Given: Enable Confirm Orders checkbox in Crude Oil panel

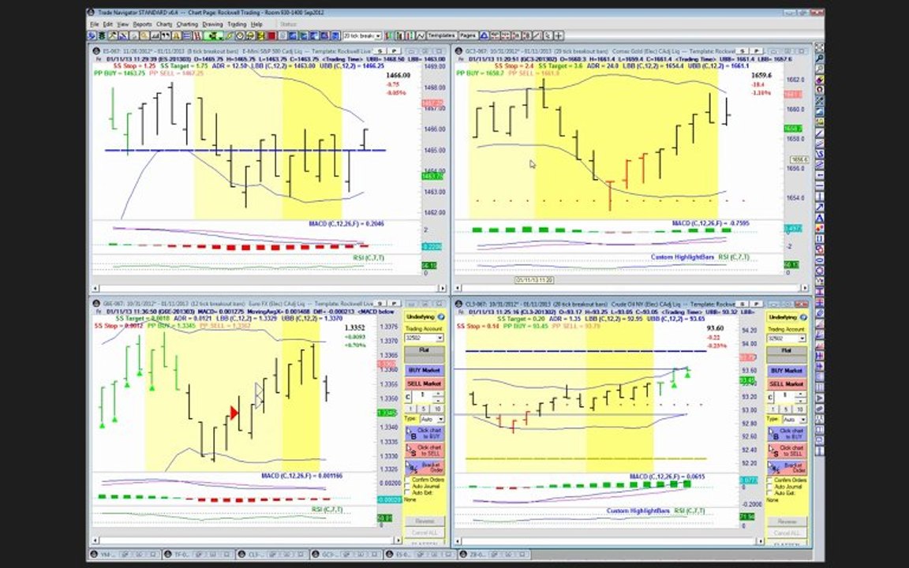Looking at the screenshot, I should [770, 480].
